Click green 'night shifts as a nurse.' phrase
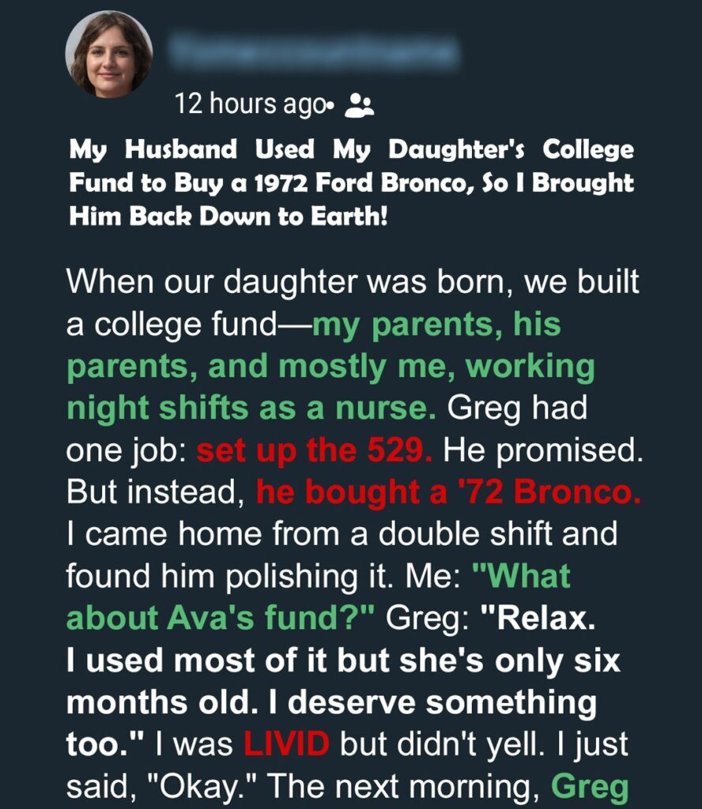The height and width of the screenshot is (809, 702). 251,408
